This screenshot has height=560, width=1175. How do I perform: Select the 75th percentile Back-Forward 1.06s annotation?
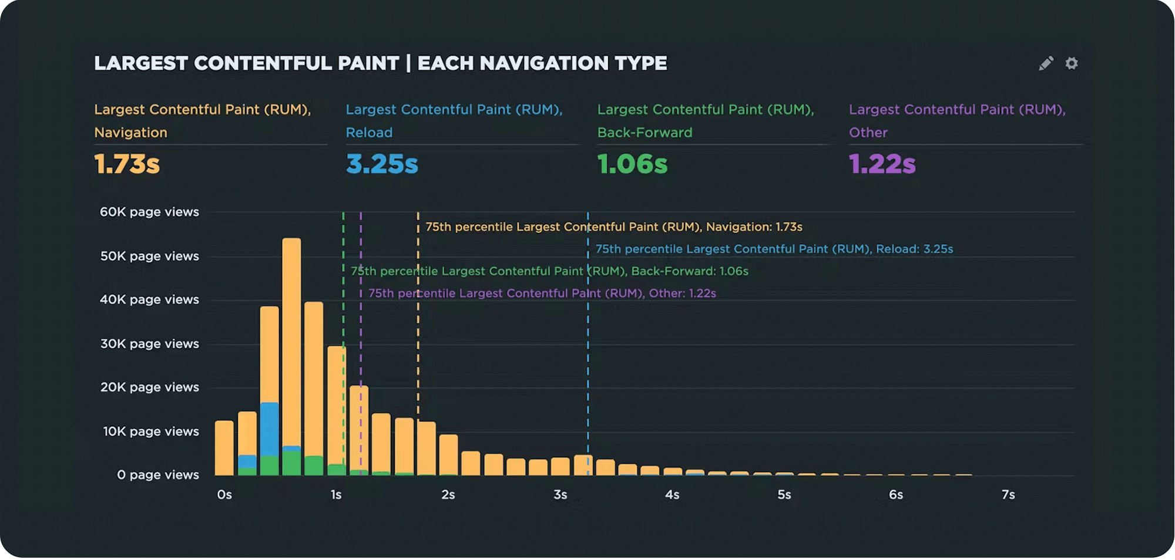(549, 271)
